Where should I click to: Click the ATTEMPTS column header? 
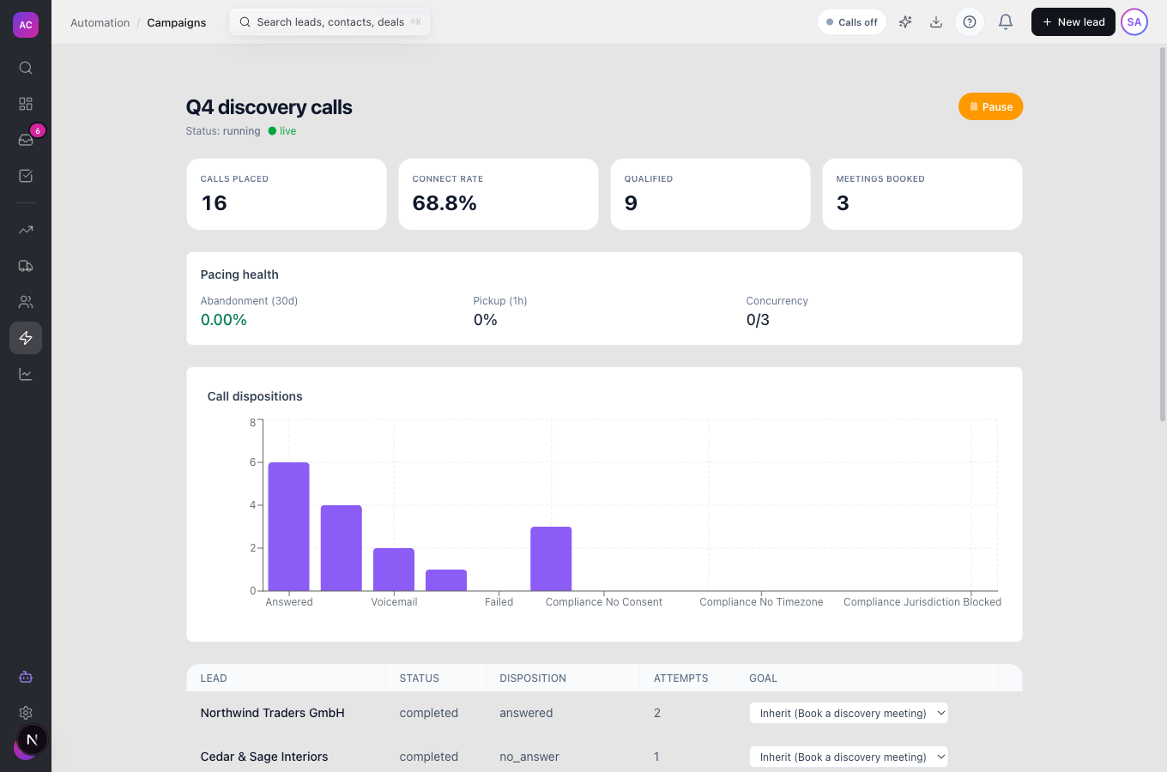681,679
